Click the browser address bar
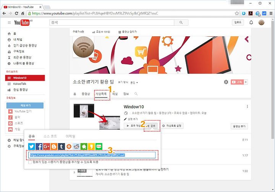 [x=131, y=13]
